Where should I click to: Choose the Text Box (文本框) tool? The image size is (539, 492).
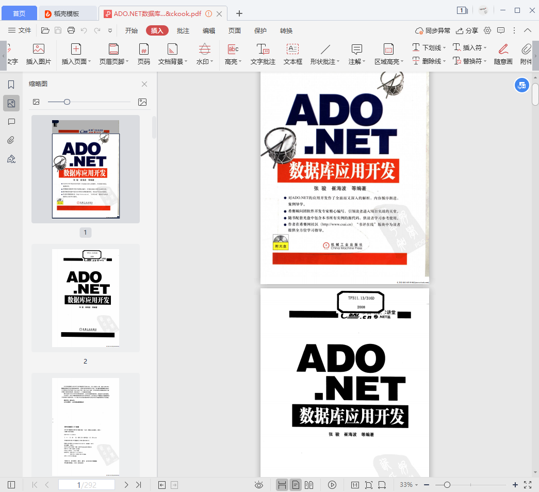(x=292, y=54)
